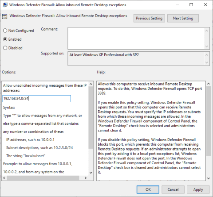Go to Next Setting

[183, 18]
